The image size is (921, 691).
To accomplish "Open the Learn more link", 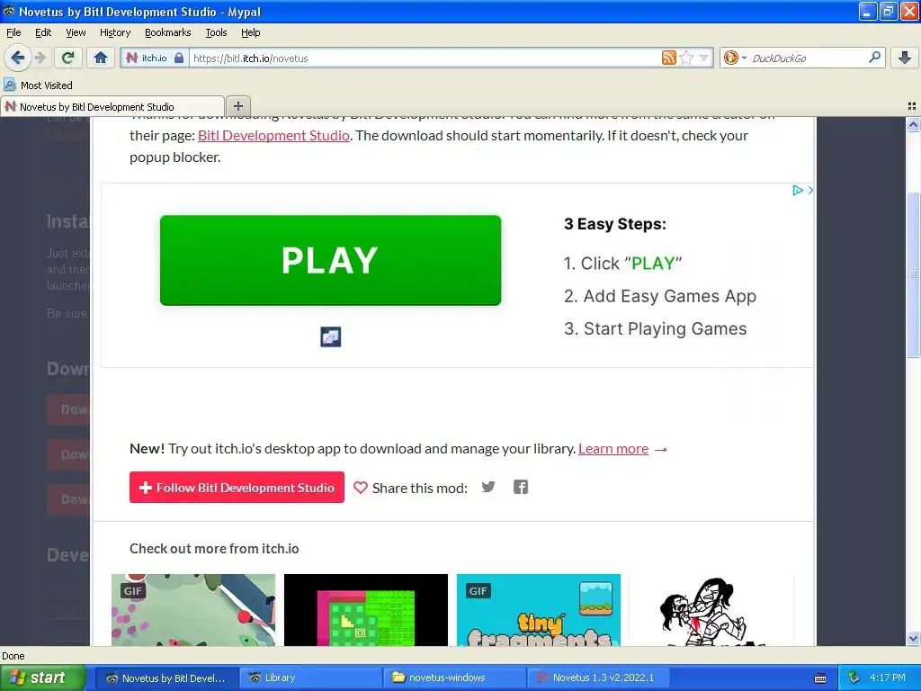I will pos(613,448).
